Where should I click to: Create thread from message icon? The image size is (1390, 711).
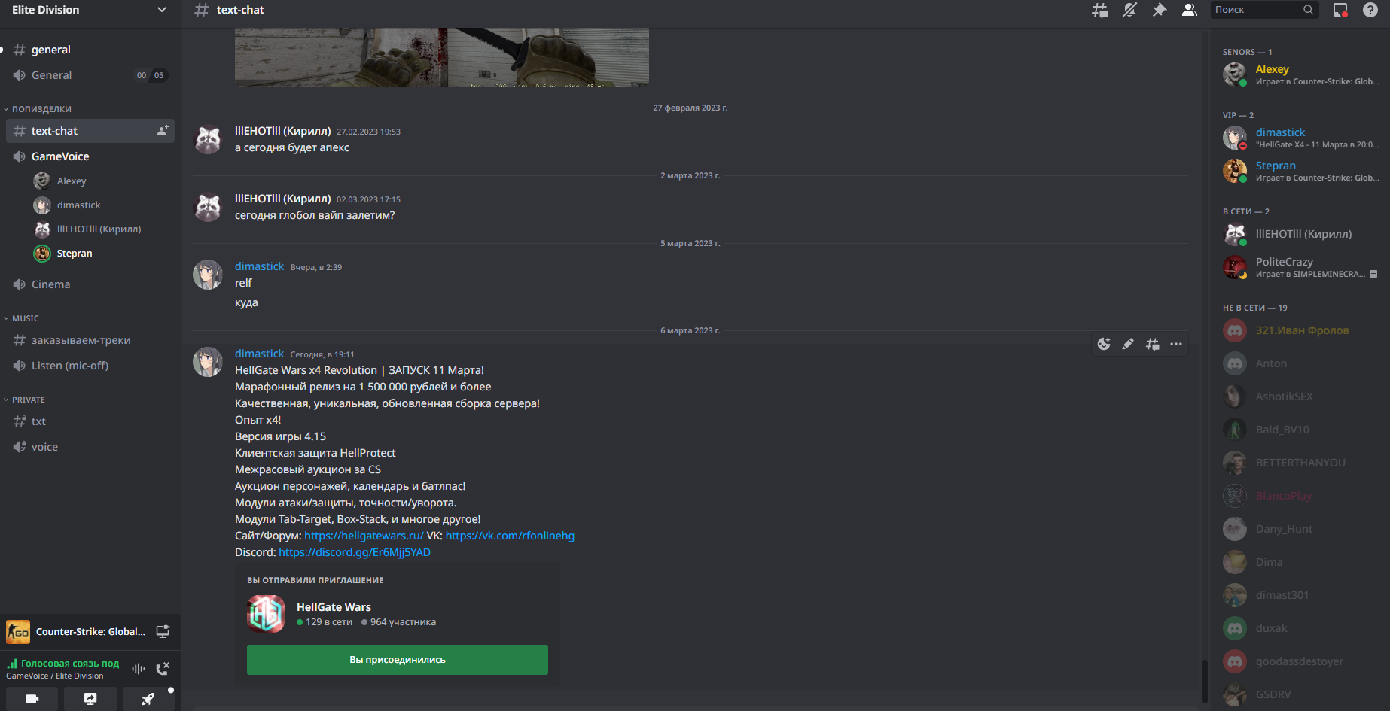1152,344
